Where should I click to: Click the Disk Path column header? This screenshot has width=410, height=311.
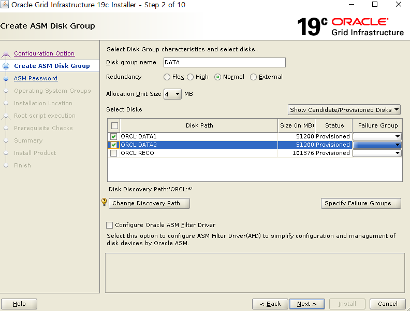(x=199, y=125)
